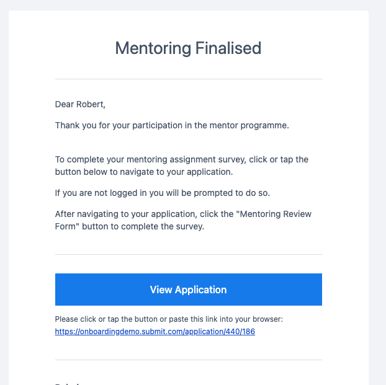The height and width of the screenshot is (385, 386).
Task: Click the 'Please click or tap the button' instruction
Action: (169, 319)
